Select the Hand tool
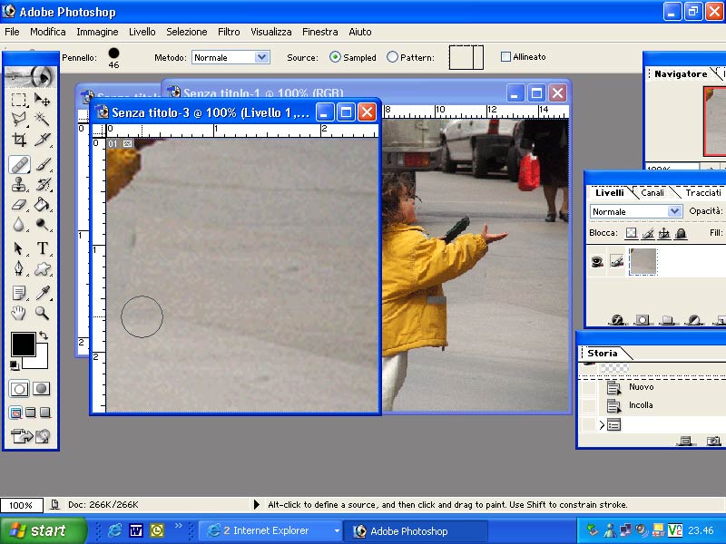The width and height of the screenshot is (726, 544). (19, 313)
